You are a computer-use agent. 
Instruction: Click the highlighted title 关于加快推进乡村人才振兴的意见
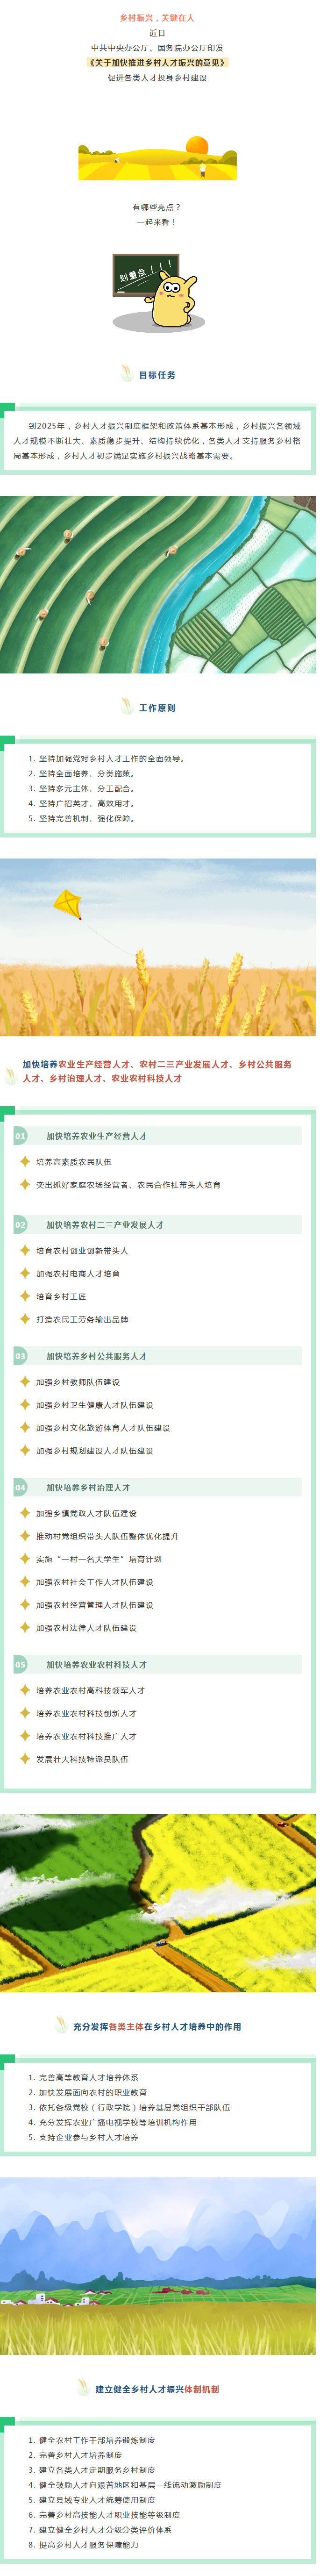pyautogui.click(x=158, y=62)
